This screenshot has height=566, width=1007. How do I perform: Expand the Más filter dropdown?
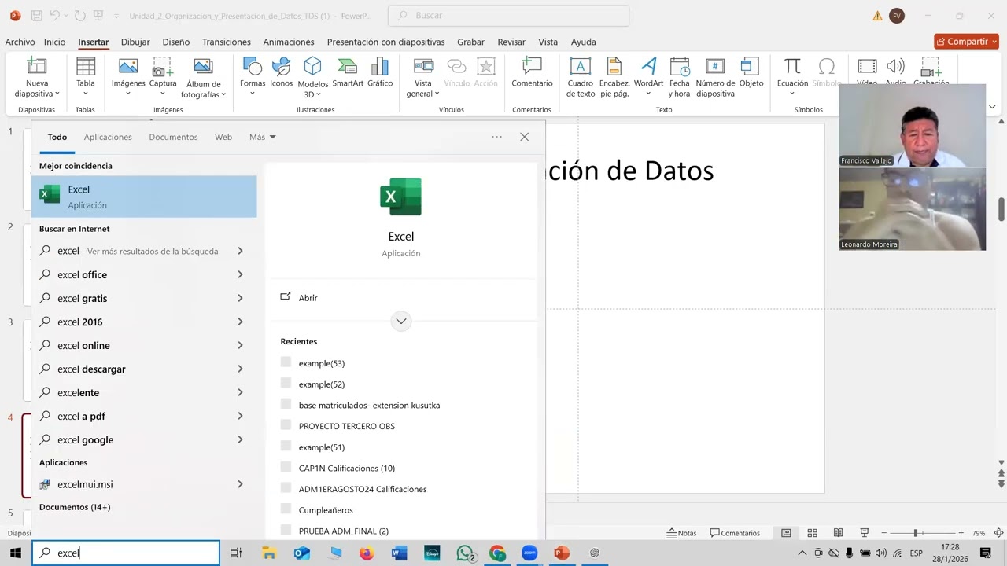263,137
